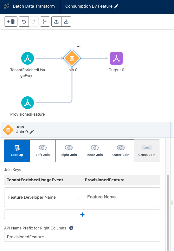The height and width of the screenshot is (251, 174).
Task: Choose the Right Join type
Action: (x=69, y=151)
